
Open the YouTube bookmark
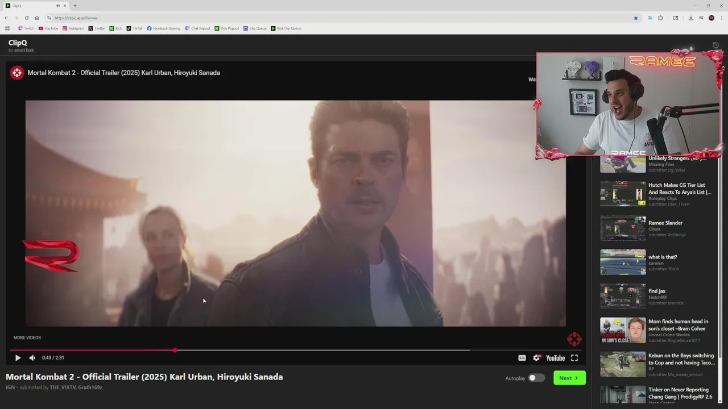48,28
